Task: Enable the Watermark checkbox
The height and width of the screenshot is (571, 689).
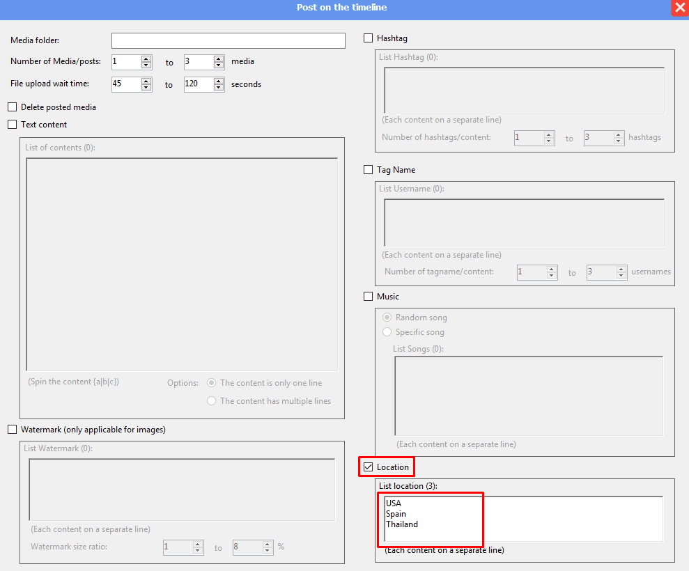Action: pos(12,430)
